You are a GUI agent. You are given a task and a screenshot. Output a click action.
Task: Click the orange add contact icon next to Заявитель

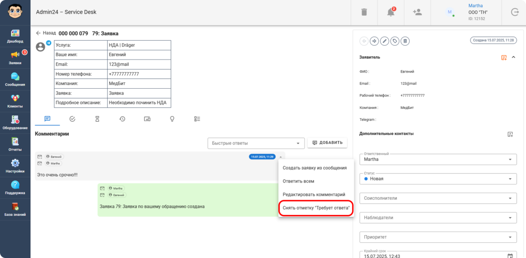(x=504, y=57)
